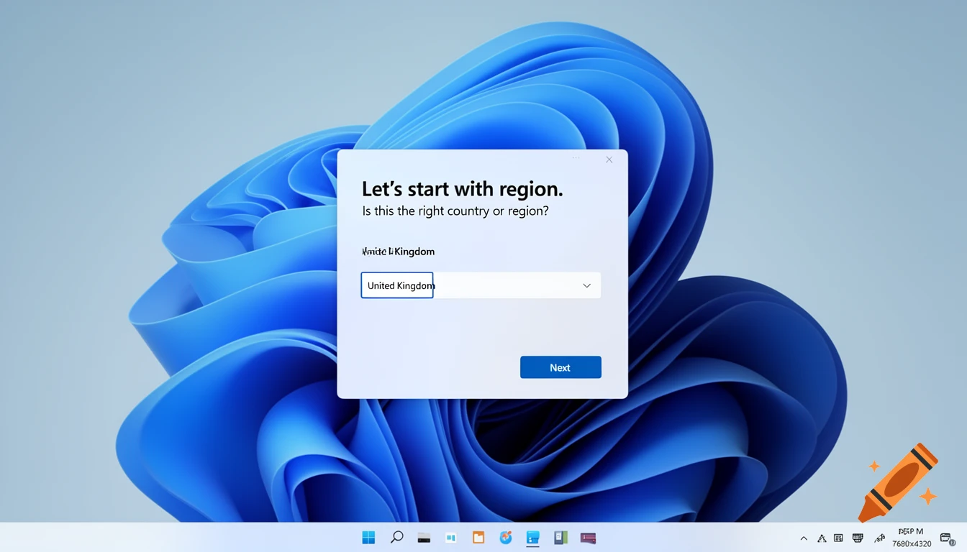967x552 pixels.
Task: Click the 7680x4320 clock area text
Action: pyautogui.click(x=912, y=543)
